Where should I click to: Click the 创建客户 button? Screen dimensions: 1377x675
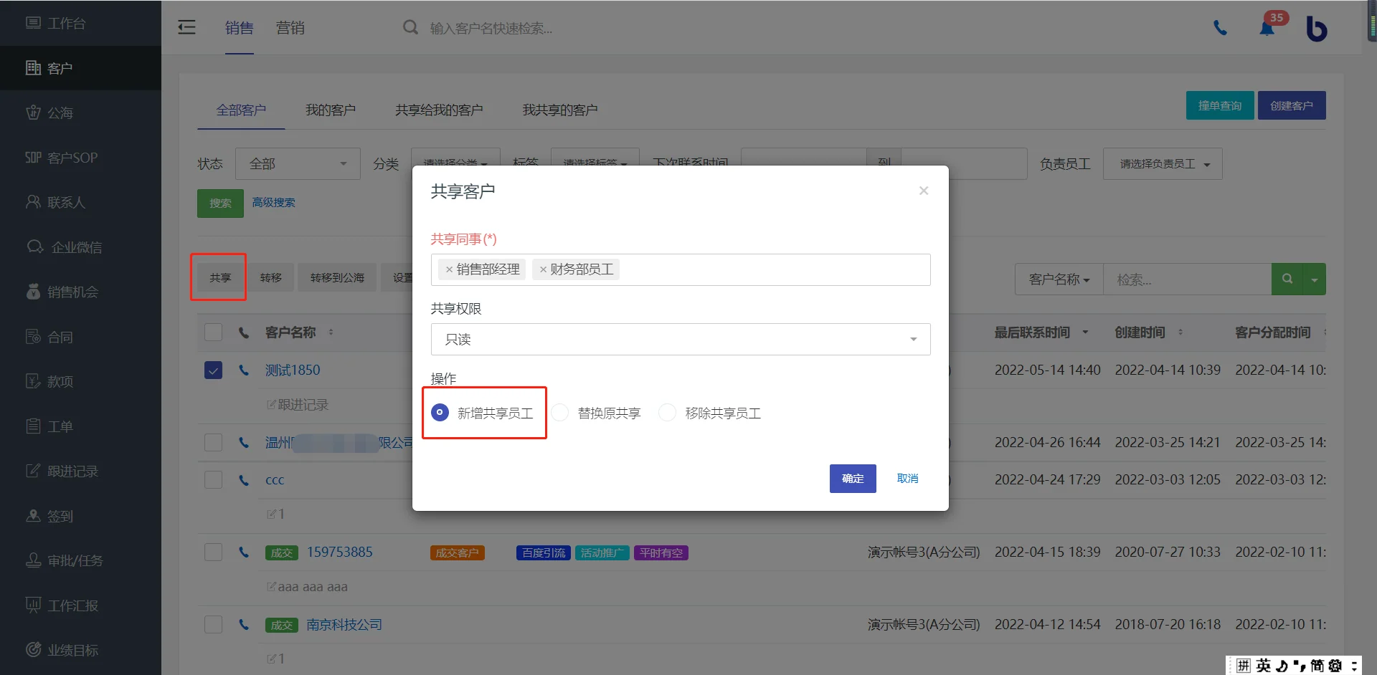[x=1292, y=105]
